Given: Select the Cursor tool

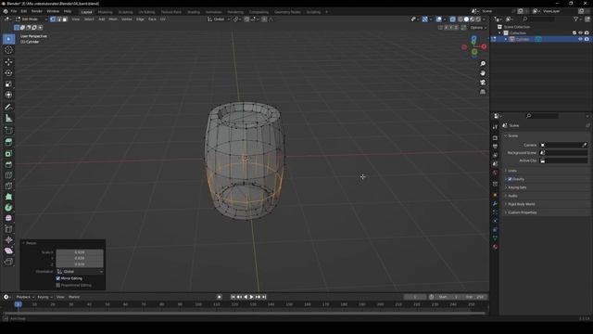Looking at the screenshot, I should [8, 50].
